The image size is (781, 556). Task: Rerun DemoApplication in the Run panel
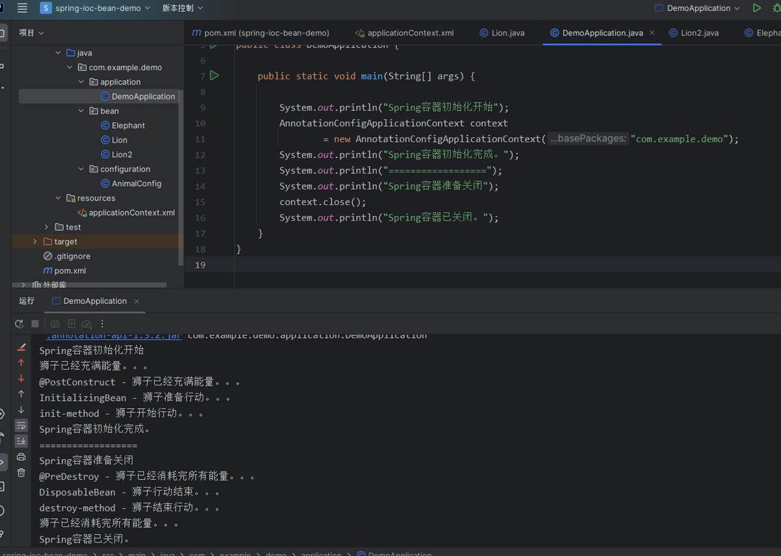(19, 324)
